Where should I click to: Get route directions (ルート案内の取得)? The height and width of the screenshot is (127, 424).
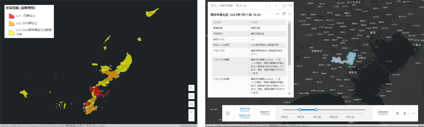coord(222,6)
